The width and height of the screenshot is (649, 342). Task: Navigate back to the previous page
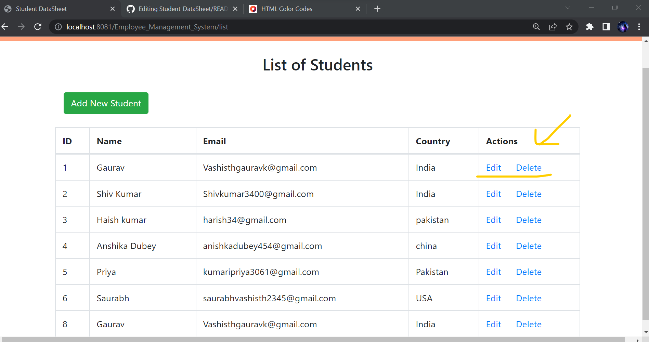[5, 27]
